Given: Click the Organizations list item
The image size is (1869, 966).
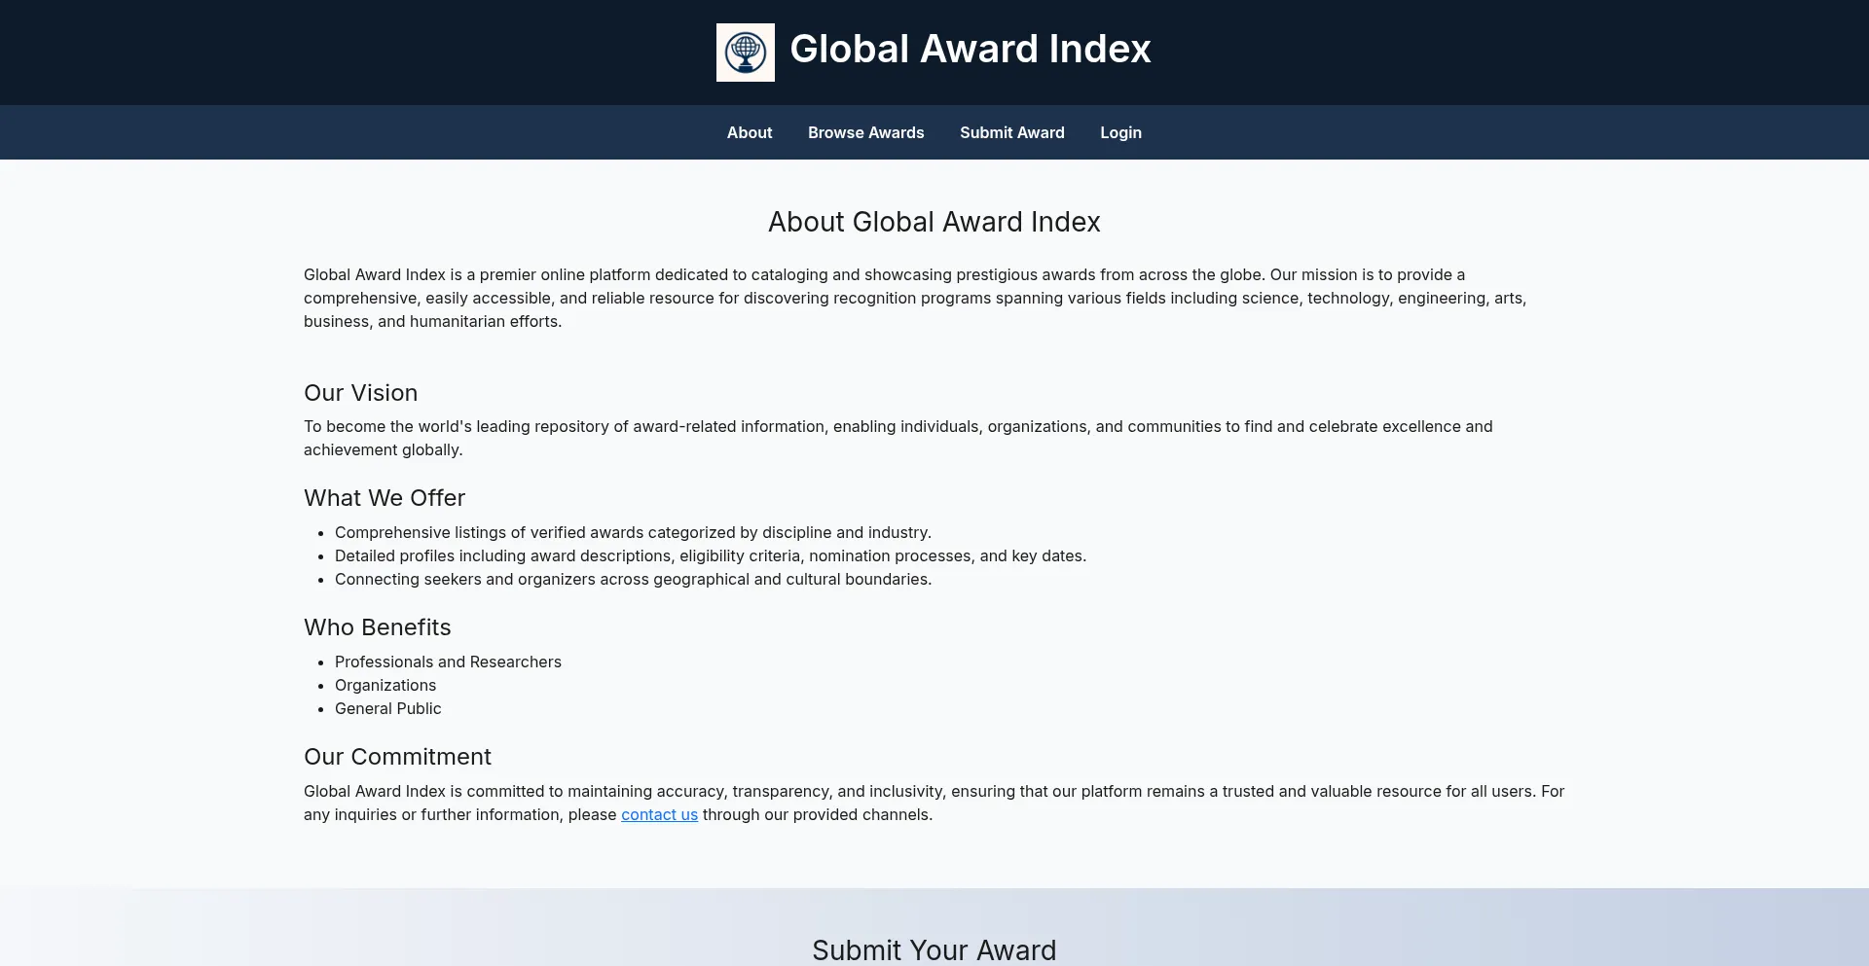Looking at the screenshot, I should tap(385, 685).
